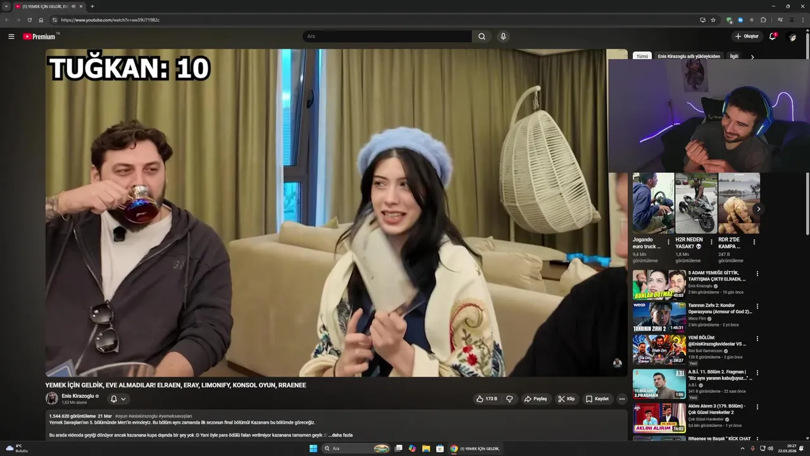Open Enis Kirazoglu channel avatar
Image resolution: width=810 pixels, height=456 pixels.
coord(52,398)
